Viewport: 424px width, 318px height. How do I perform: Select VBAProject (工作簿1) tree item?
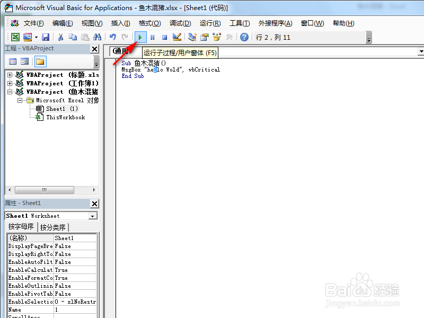(x=62, y=83)
